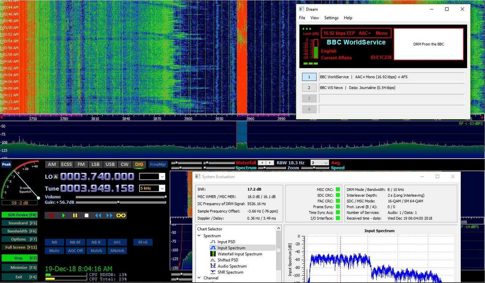Select AM demodulation mode
This screenshot has height=283, width=485.
point(52,164)
